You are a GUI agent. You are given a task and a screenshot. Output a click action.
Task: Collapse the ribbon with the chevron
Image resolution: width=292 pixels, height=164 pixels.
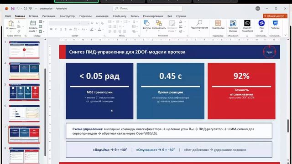(x=286, y=35)
